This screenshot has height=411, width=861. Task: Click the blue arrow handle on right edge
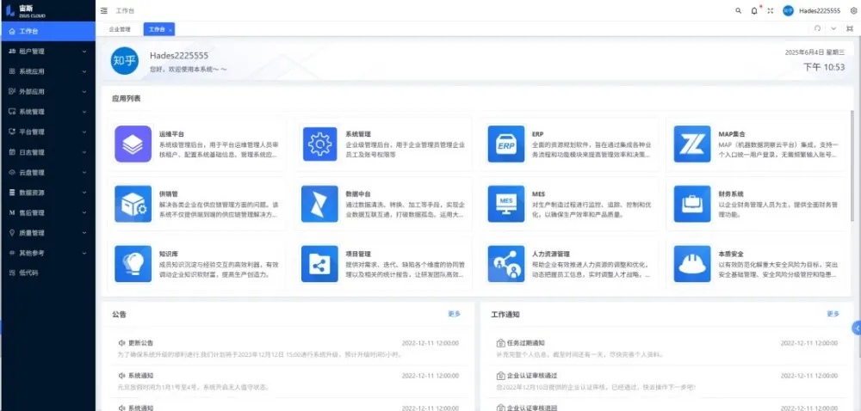click(857, 328)
